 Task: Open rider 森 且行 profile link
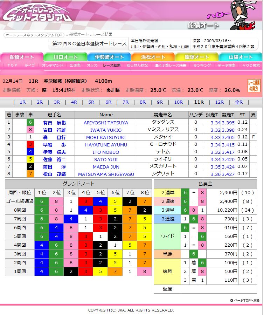pyautogui.click(x=54, y=138)
